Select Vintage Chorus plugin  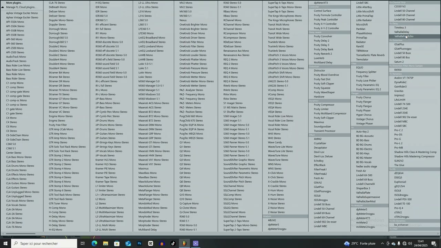tap(365, 120)
